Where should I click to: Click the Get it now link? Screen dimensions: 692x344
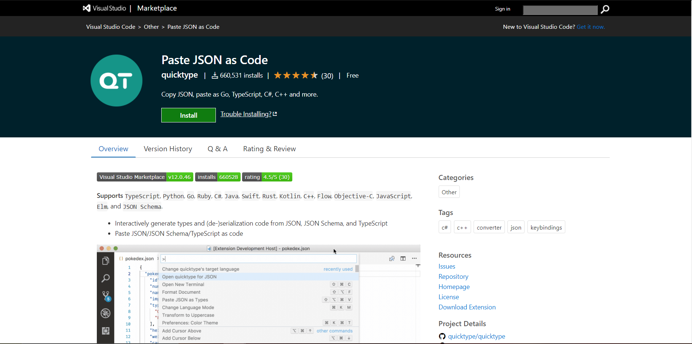click(x=591, y=27)
